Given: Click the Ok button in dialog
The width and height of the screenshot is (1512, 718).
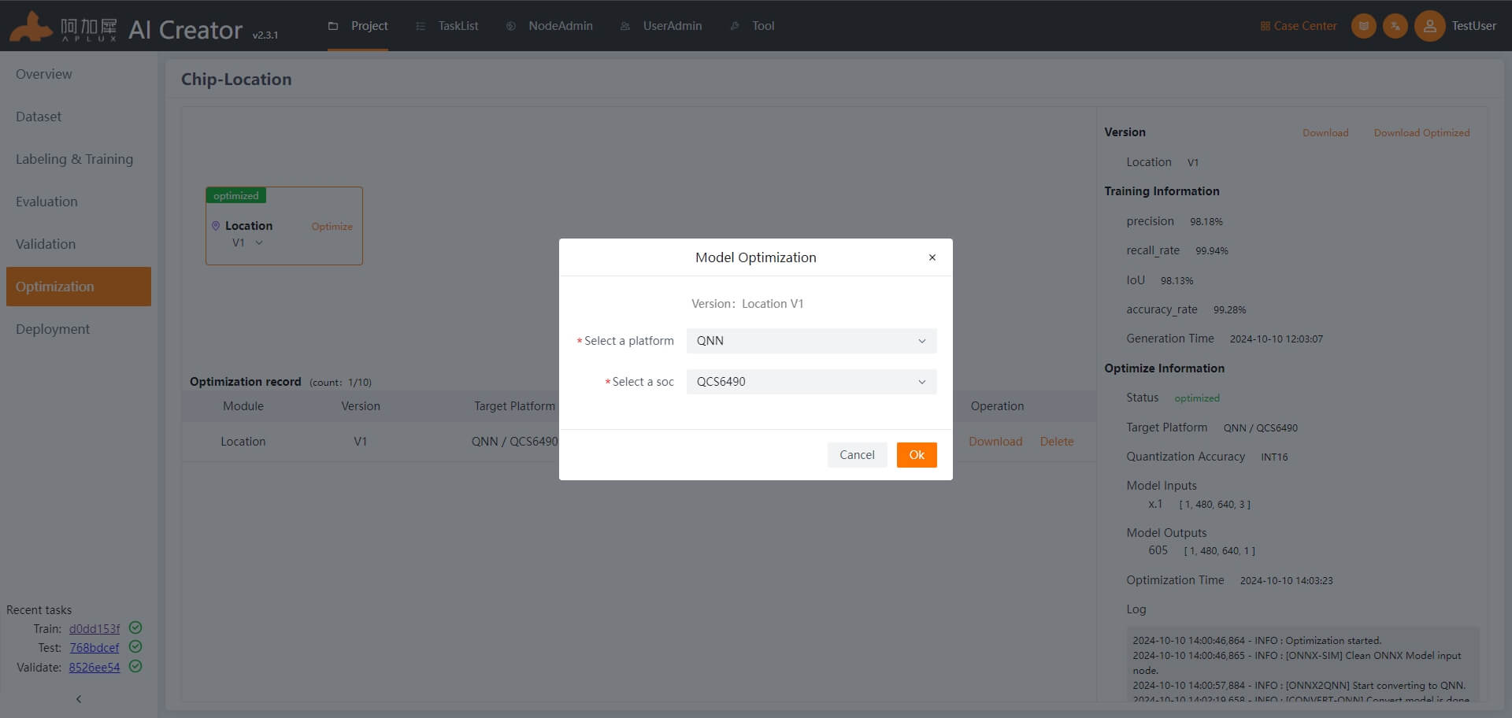Looking at the screenshot, I should (x=917, y=455).
